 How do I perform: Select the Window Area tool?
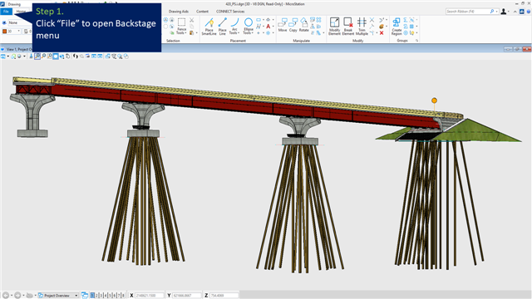tap(50, 56)
